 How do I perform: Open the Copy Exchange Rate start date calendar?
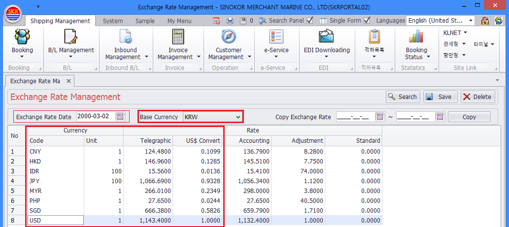(380, 117)
